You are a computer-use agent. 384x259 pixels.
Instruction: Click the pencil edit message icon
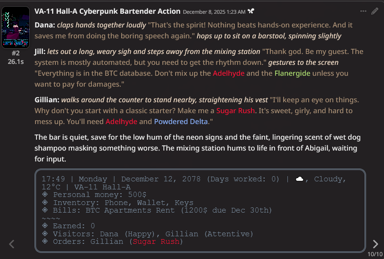tap(375, 11)
